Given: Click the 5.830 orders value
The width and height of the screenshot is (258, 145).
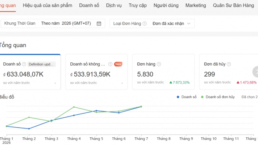Looking at the screenshot, I should pos(145,74).
